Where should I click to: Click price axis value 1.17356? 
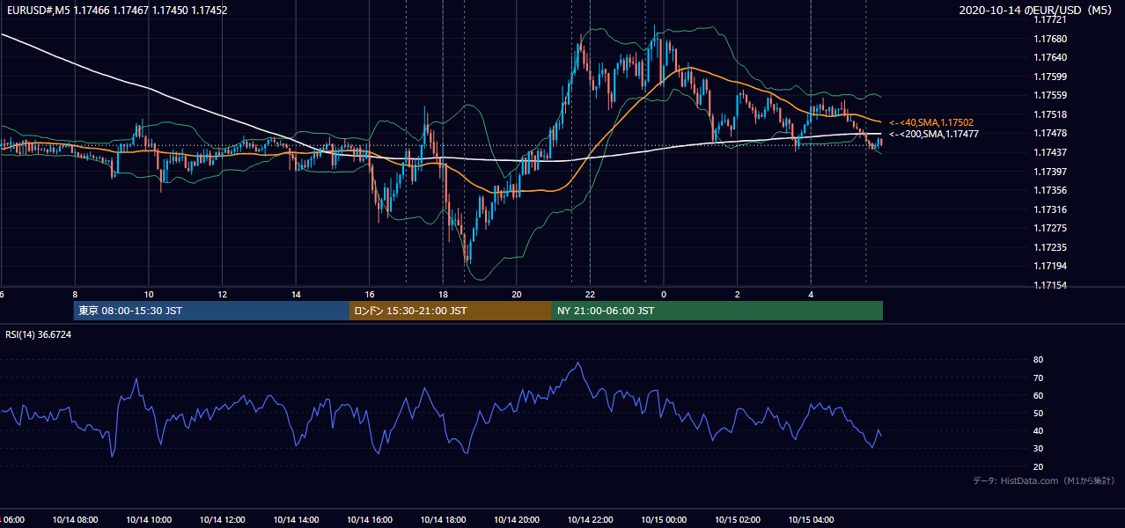pyautogui.click(x=1050, y=190)
